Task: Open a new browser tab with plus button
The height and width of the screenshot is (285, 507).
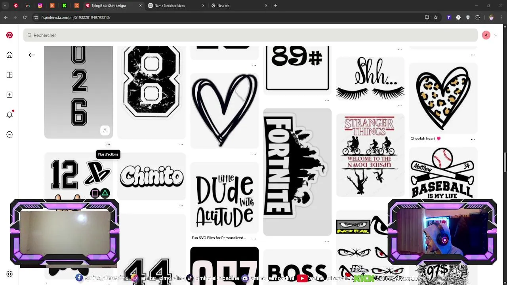Action: [x=275, y=6]
